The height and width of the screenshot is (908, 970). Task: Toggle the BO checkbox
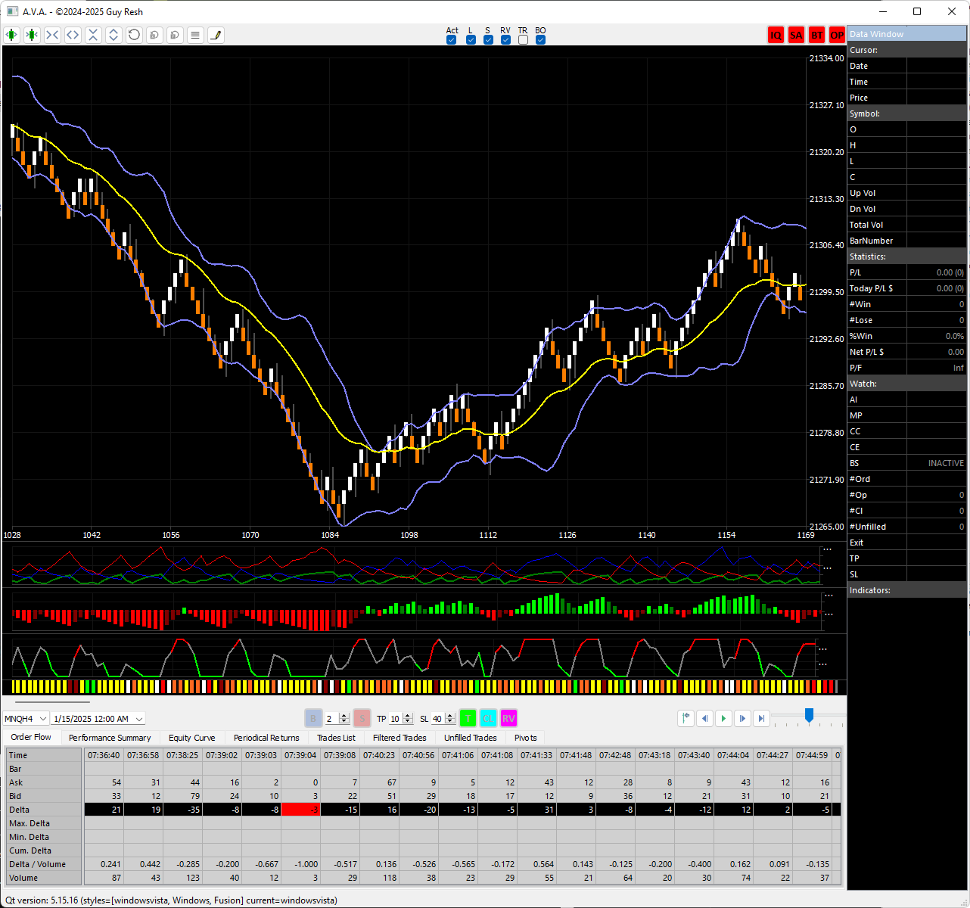(x=540, y=40)
